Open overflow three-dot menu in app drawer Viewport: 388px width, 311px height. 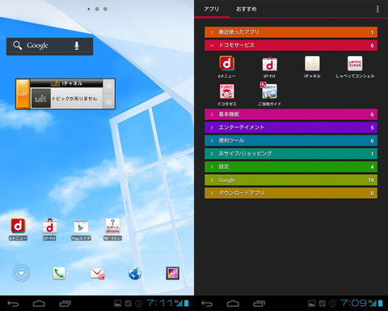pos(377,9)
